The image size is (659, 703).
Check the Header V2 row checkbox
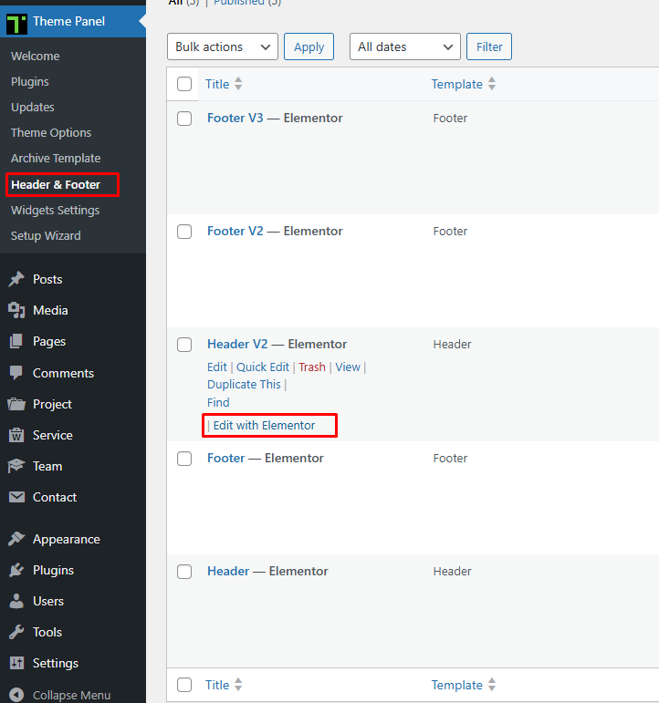pos(184,345)
